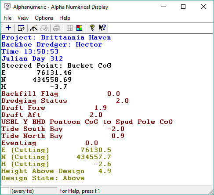Click the yellow question mark help icon
The width and height of the screenshot is (214, 195).
92,28
